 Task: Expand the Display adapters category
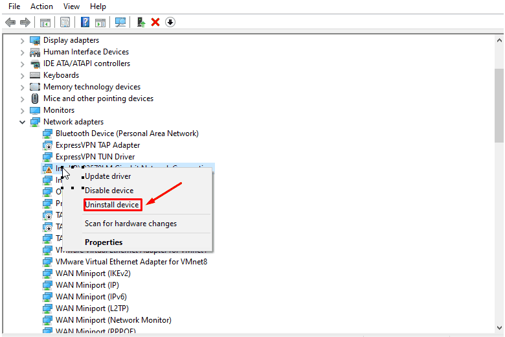click(22, 41)
